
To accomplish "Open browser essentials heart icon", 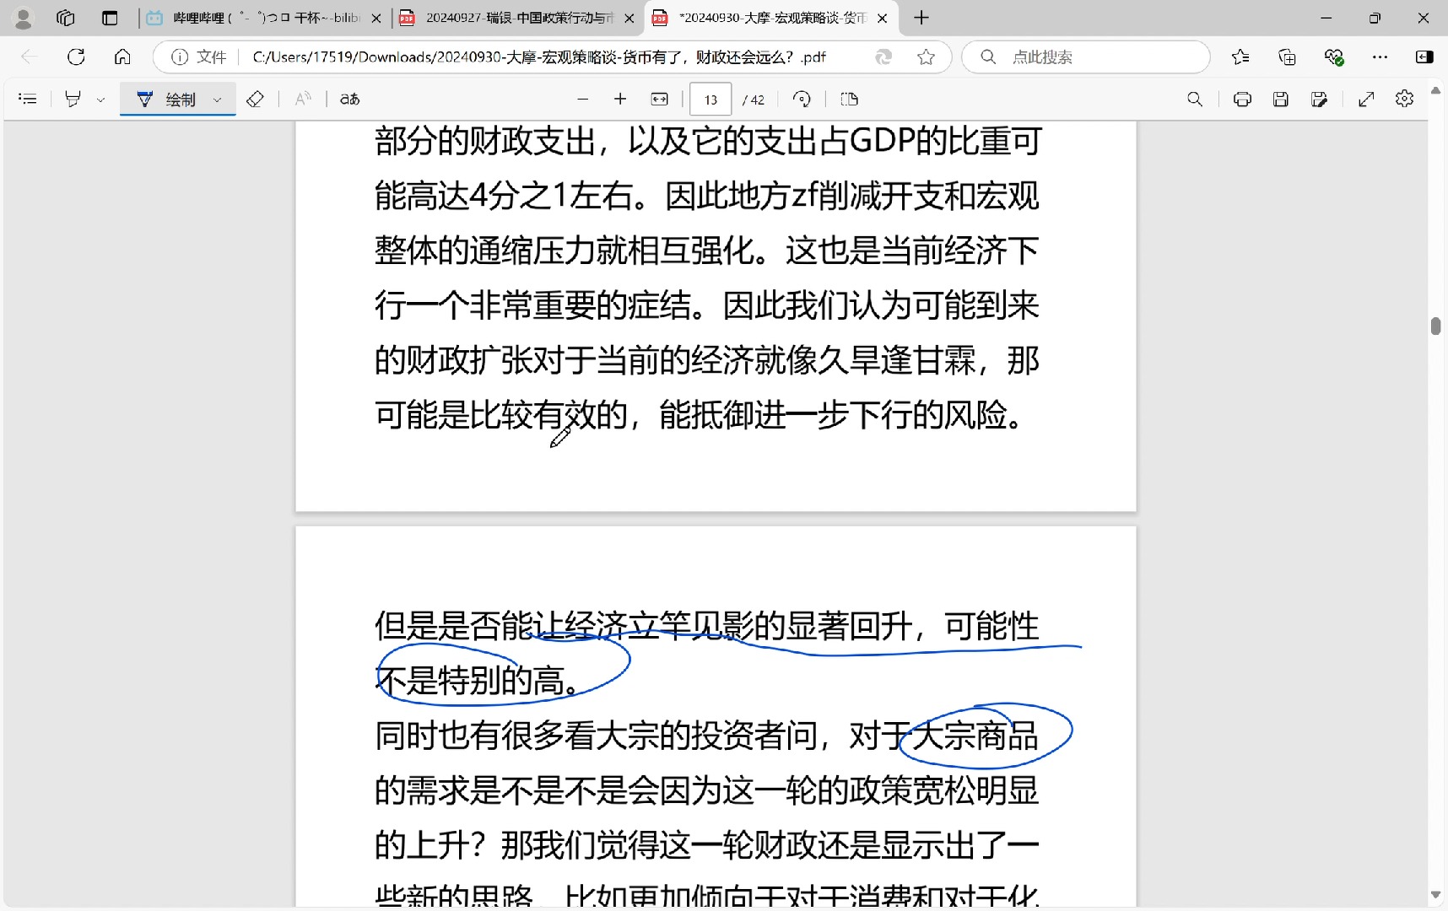I will (x=1333, y=57).
